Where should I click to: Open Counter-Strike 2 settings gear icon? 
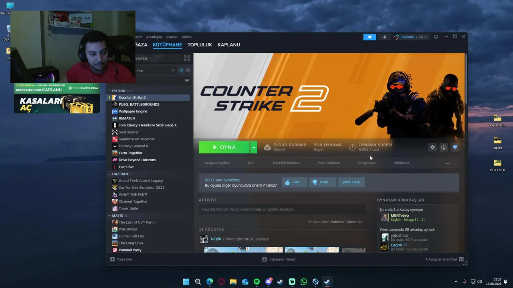[432, 147]
